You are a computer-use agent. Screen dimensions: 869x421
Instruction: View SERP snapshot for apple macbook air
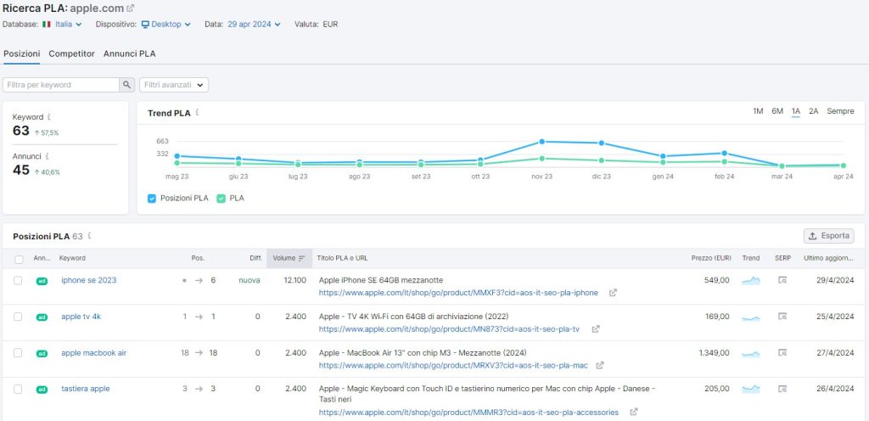click(x=782, y=352)
